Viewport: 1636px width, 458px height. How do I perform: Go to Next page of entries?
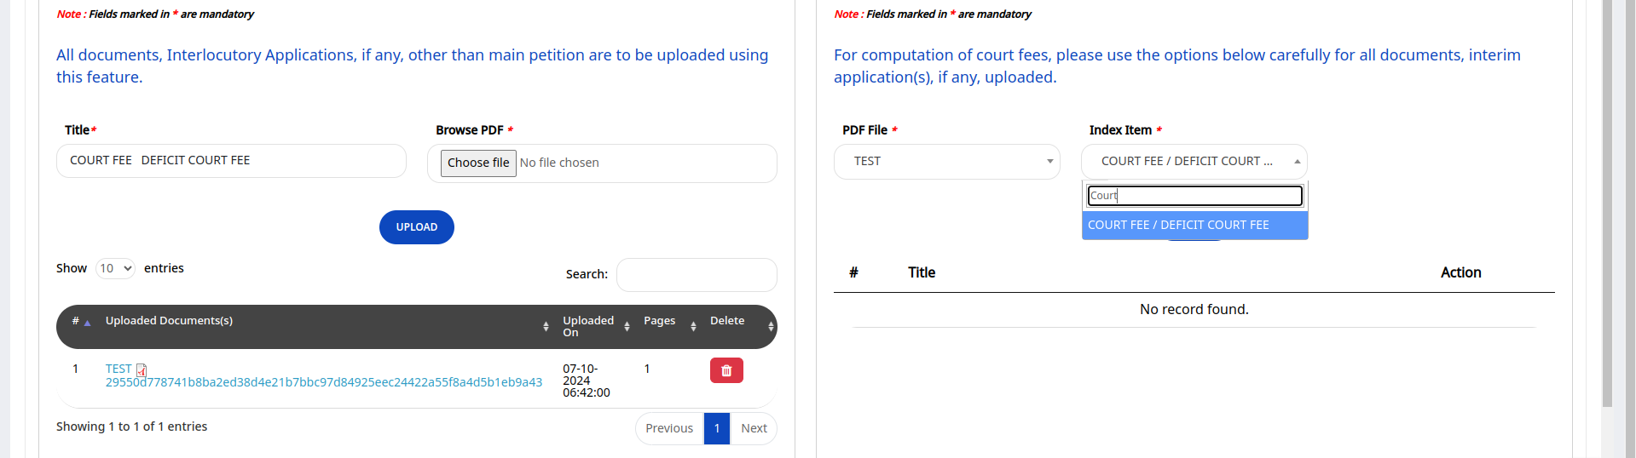click(754, 428)
